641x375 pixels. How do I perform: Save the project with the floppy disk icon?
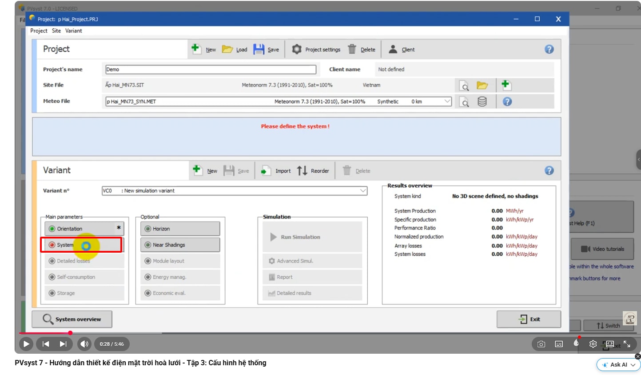(x=266, y=49)
